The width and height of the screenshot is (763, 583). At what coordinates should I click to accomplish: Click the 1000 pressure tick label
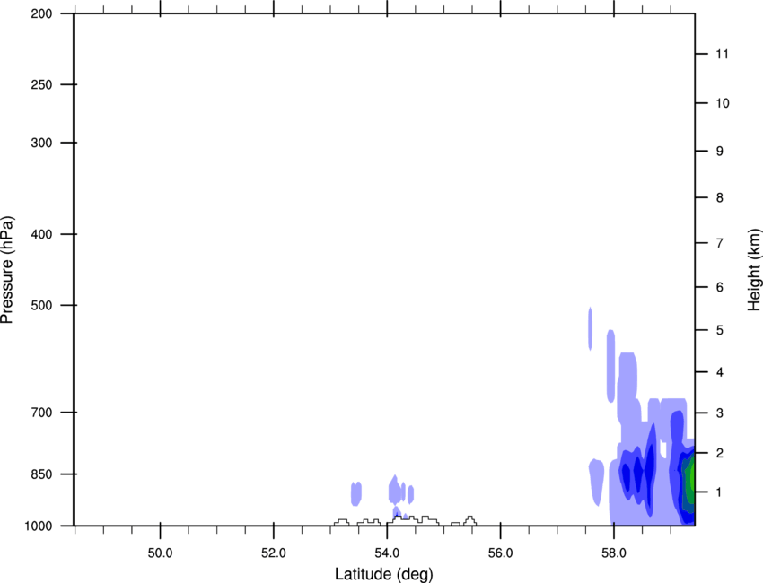point(38,526)
